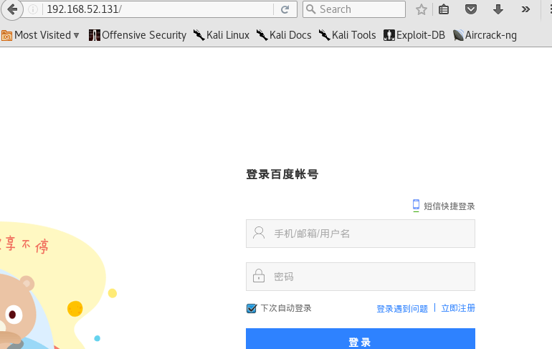Open the downloads arrow icon
The image size is (552, 349).
pos(498,9)
